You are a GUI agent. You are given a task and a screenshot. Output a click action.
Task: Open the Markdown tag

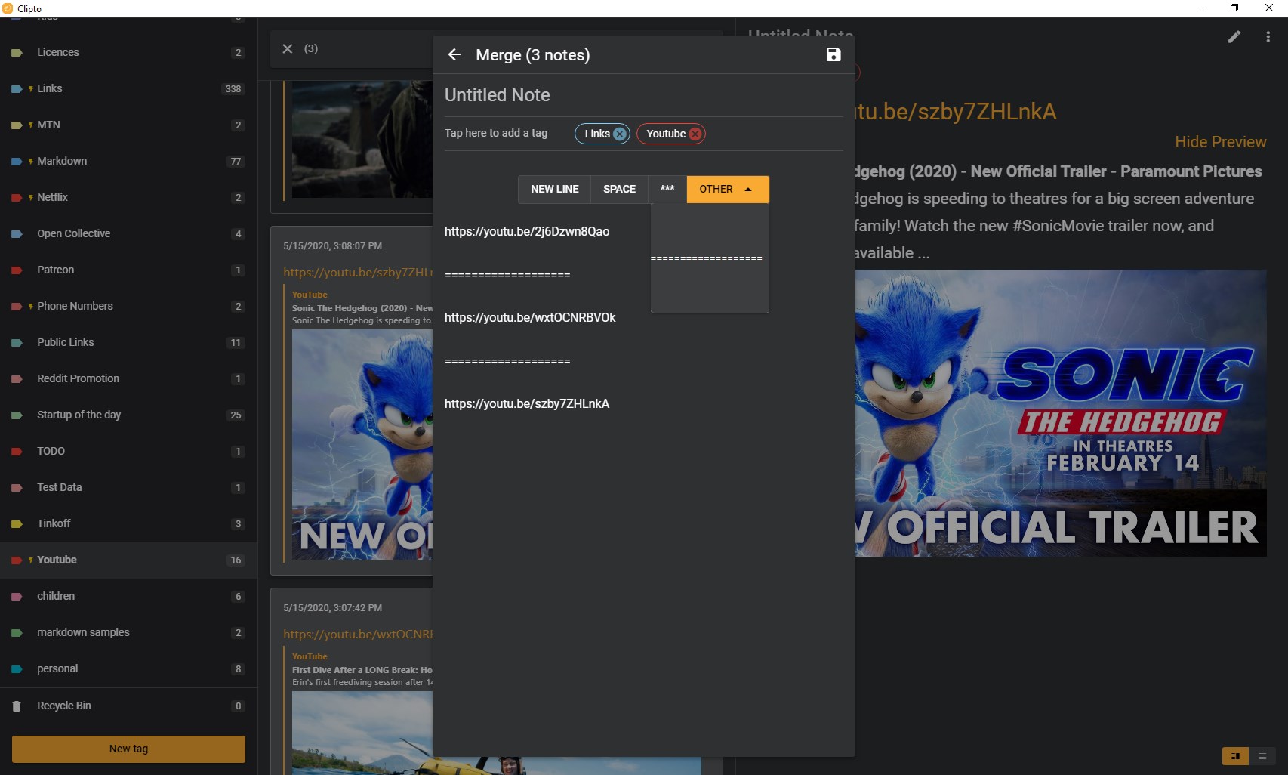pyautogui.click(x=128, y=161)
